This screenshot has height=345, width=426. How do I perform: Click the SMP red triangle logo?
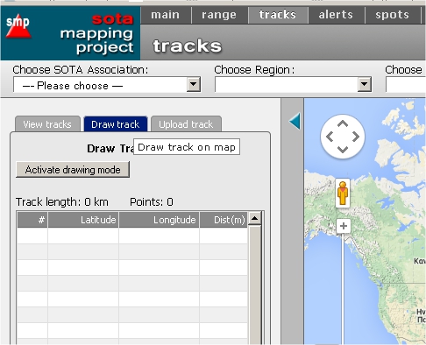(18, 26)
